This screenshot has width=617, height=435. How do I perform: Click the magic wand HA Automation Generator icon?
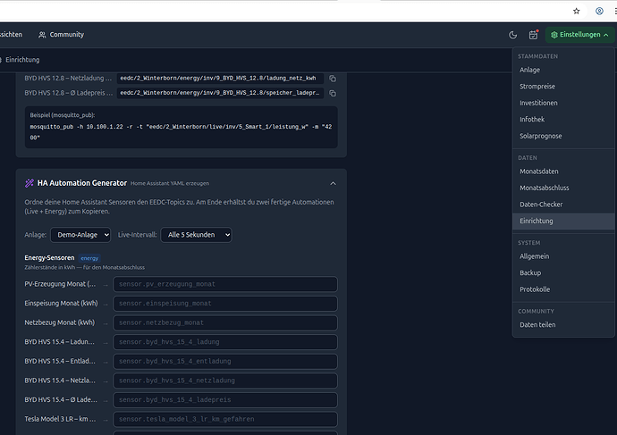pos(30,183)
